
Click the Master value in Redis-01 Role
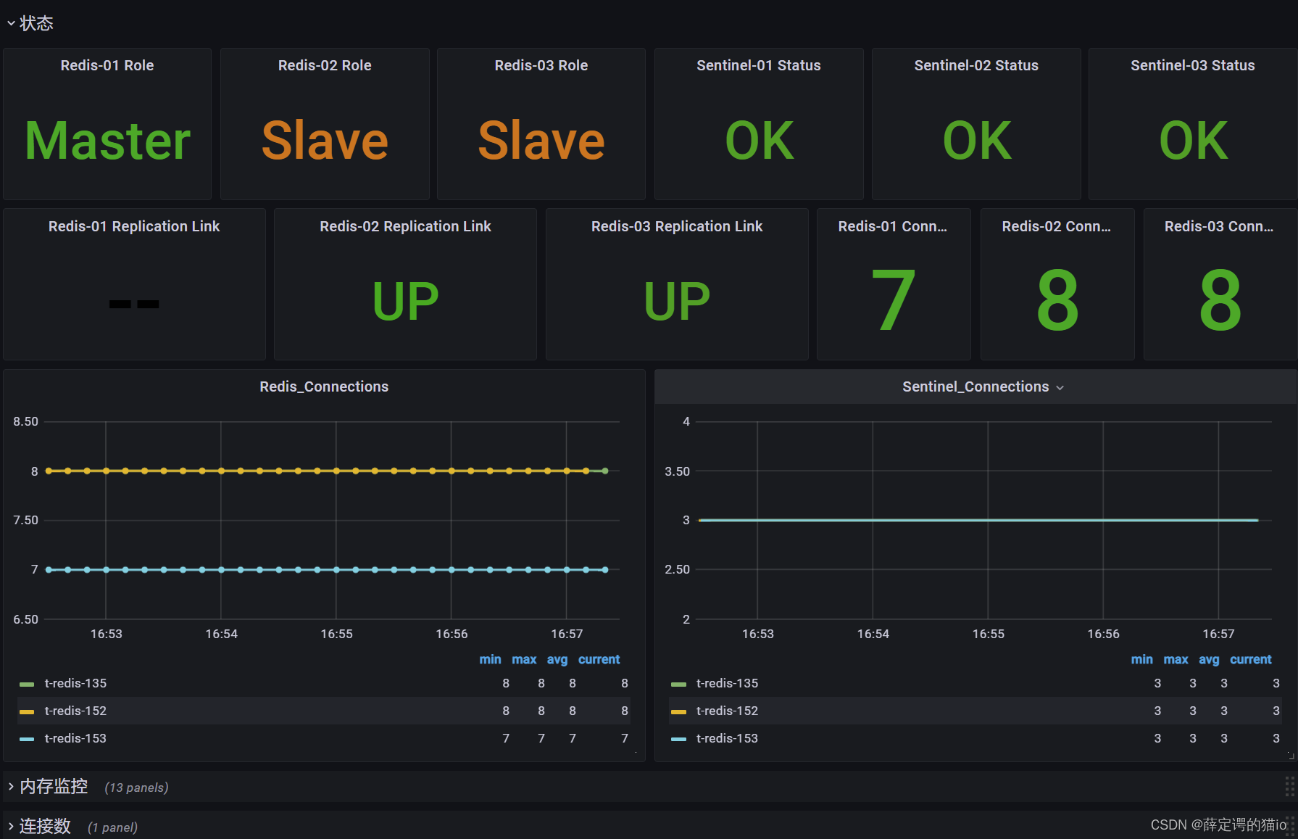(x=107, y=141)
